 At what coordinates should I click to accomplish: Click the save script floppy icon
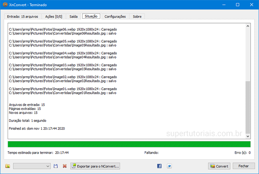[56, 166]
